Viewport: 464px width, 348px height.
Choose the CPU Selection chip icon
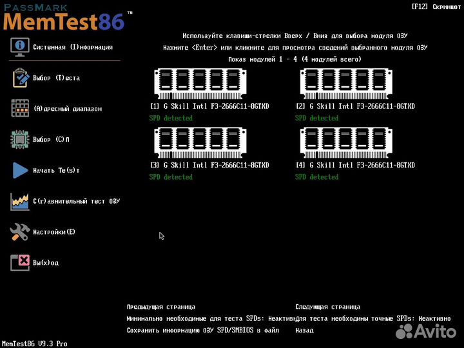pyautogui.click(x=20, y=139)
